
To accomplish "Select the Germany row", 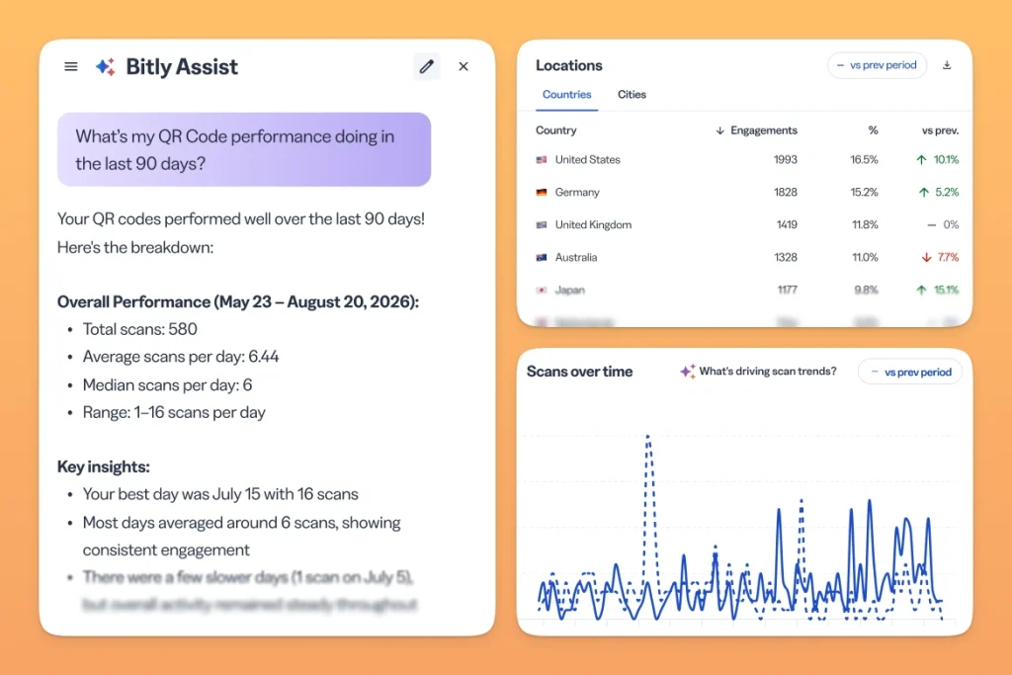I will 747,193.
